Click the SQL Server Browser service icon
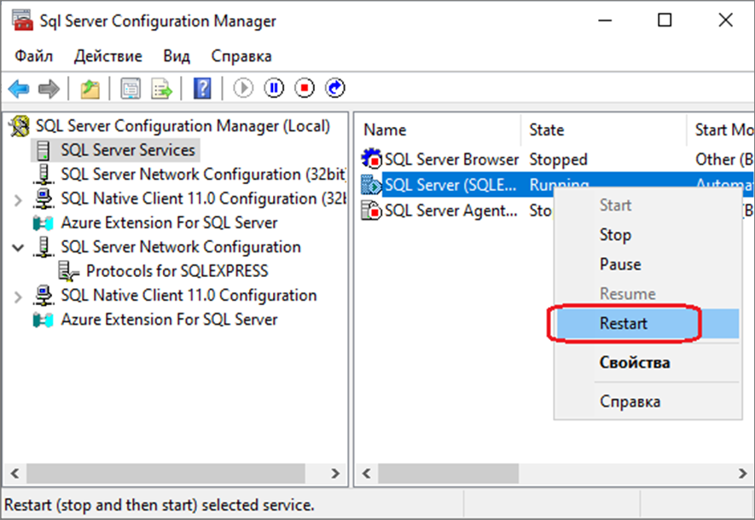The image size is (755, 520). pyautogui.click(x=371, y=159)
